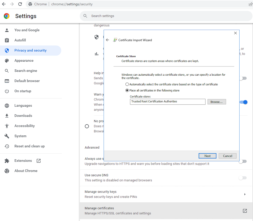The height and width of the screenshot is (221, 253).
Task: Click the search magnifier icon in settings
Action: 85,16
